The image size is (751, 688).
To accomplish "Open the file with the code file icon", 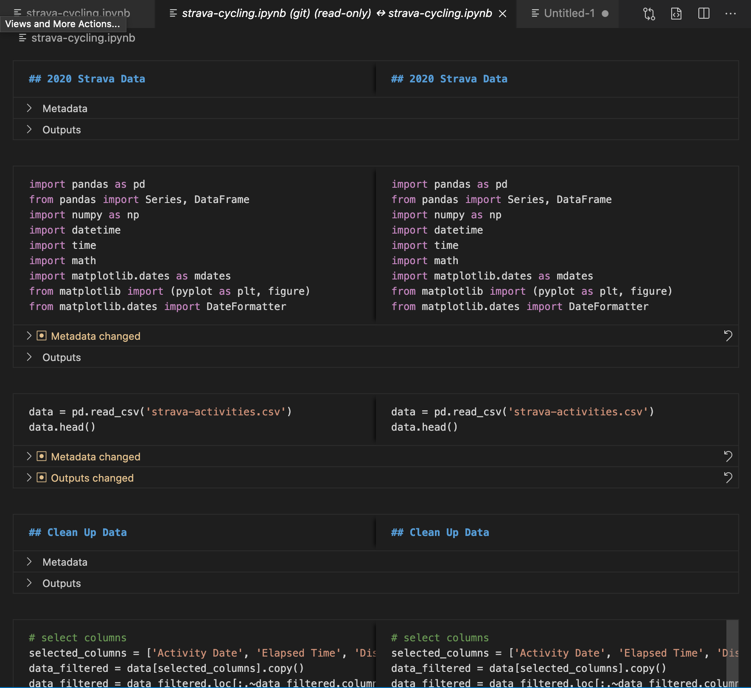I will click(677, 14).
